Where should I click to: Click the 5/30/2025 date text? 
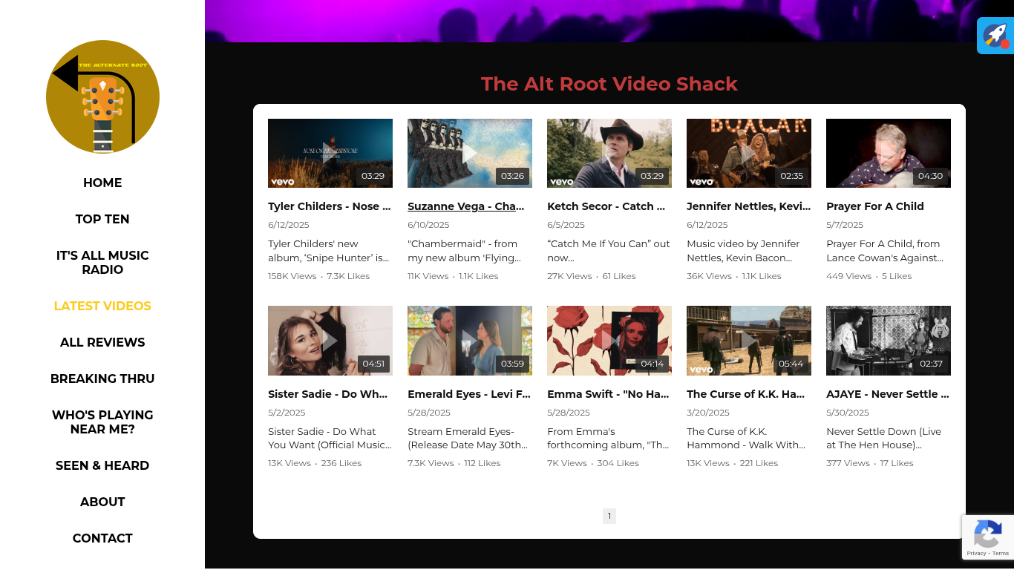tap(848, 413)
